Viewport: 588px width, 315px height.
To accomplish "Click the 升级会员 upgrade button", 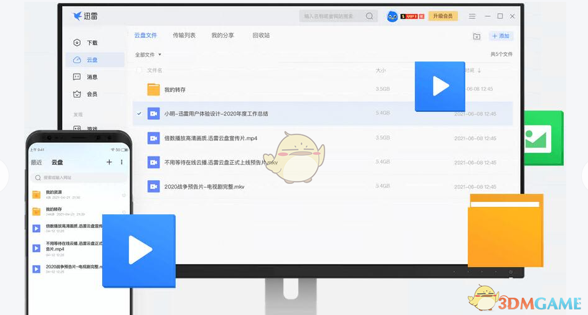I will tap(443, 16).
